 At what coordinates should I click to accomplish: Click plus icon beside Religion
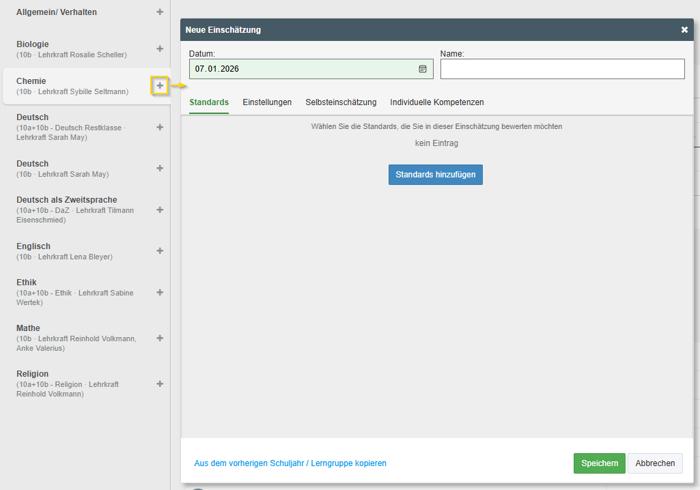[160, 384]
